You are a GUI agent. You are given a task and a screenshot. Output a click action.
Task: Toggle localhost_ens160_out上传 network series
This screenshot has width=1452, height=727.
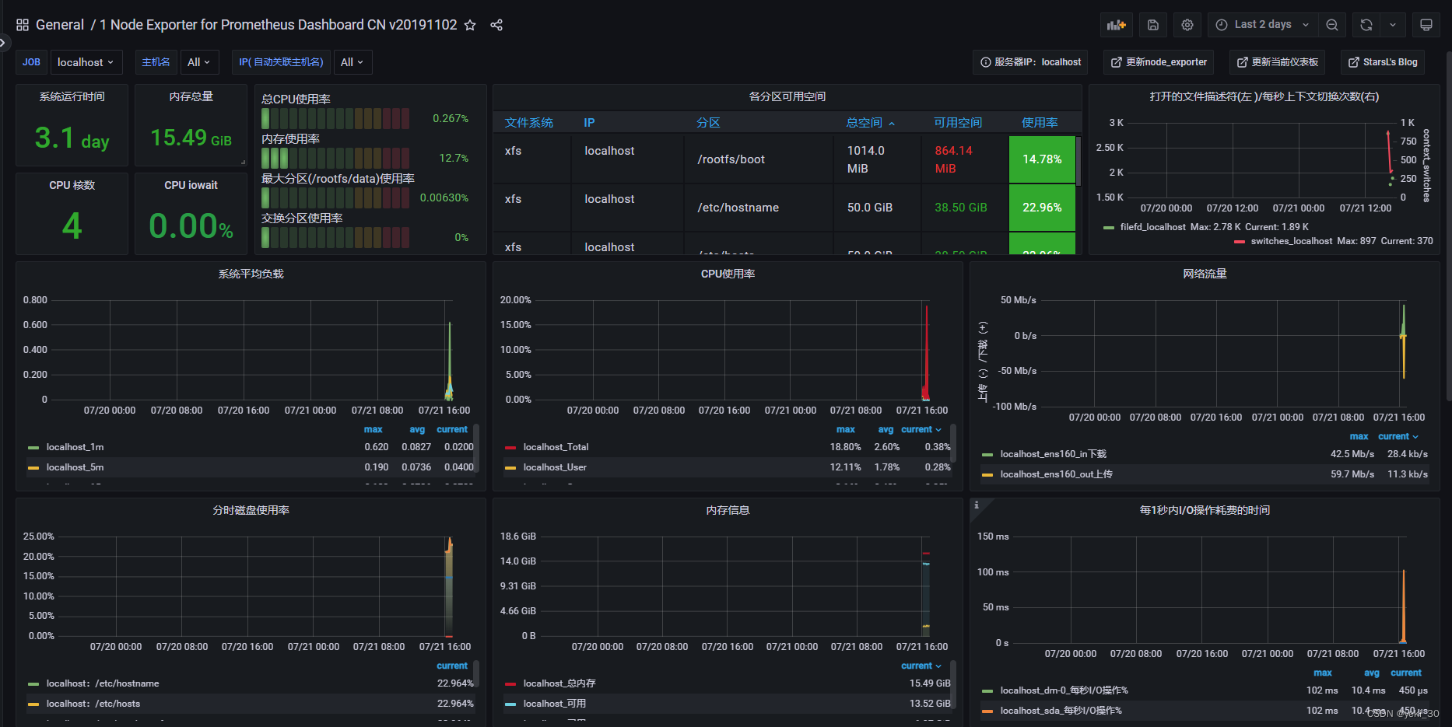[x=1057, y=474]
